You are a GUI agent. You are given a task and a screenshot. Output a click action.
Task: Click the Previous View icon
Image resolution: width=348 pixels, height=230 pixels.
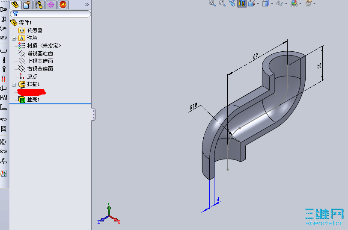(x=232, y=3)
